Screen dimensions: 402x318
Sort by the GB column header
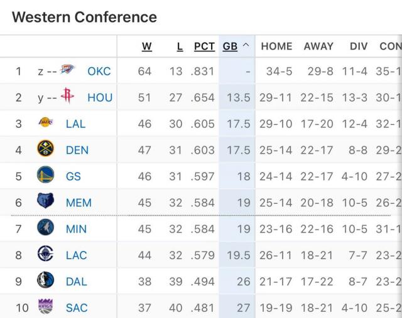point(230,46)
